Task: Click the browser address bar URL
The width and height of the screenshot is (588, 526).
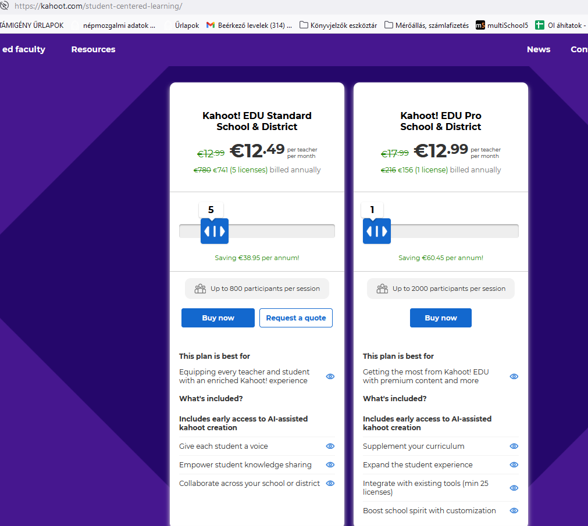Action: [98, 6]
